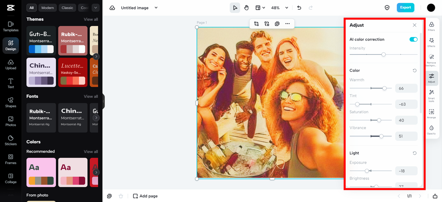This screenshot has height=202, width=442.
Task: Expand the Untitled image title dropdown
Action: pos(156,8)
